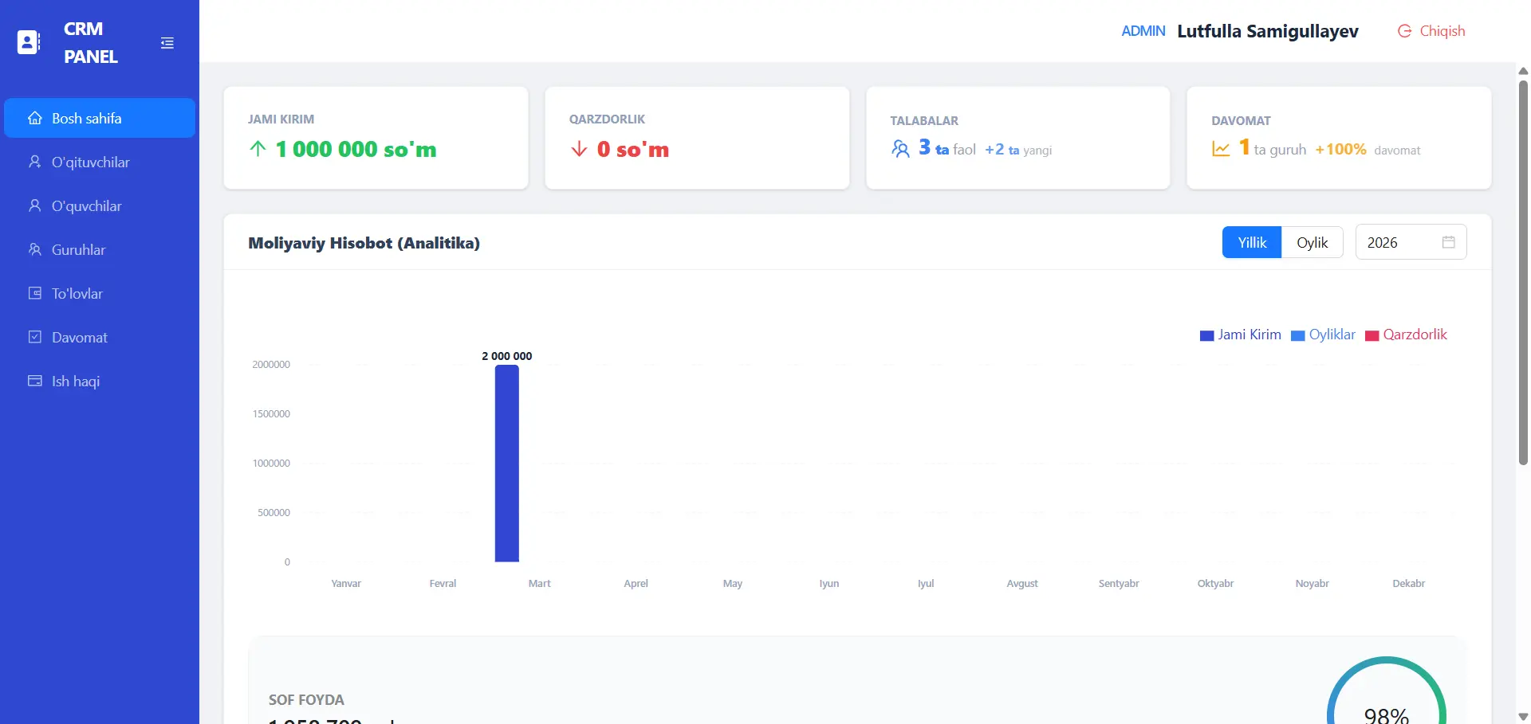The width and height of the screenshot is (1531, 724).
Task: Switch report view to Oylik
Action: point(1312,243)
